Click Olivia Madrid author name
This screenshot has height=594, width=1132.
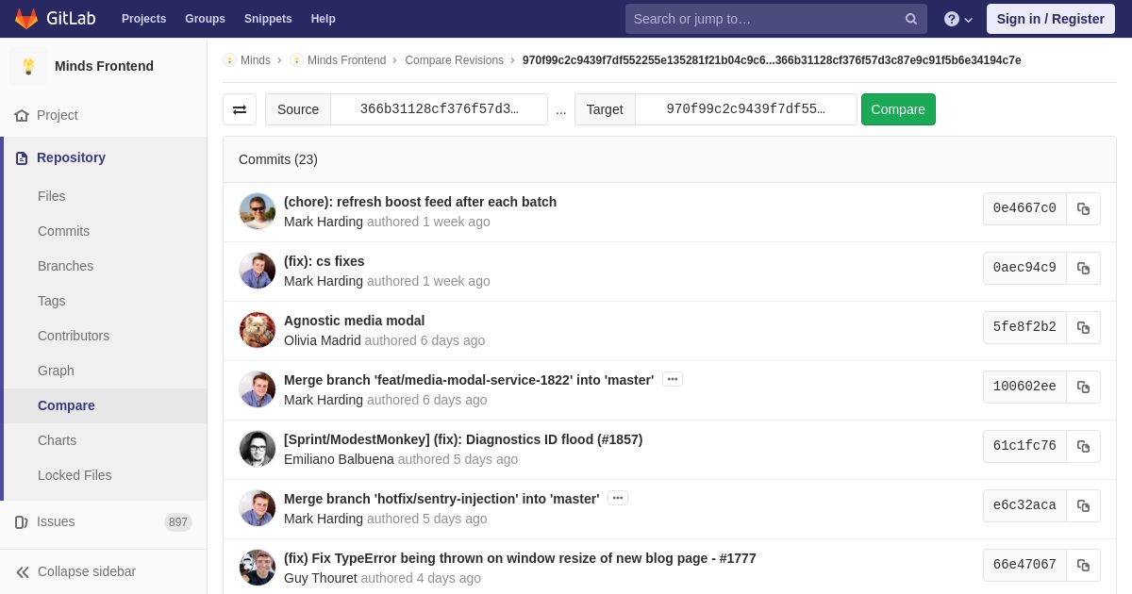click(x=323, y=340)
